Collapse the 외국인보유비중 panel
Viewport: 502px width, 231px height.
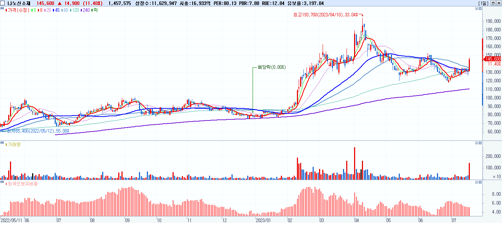tap(476, 182)
